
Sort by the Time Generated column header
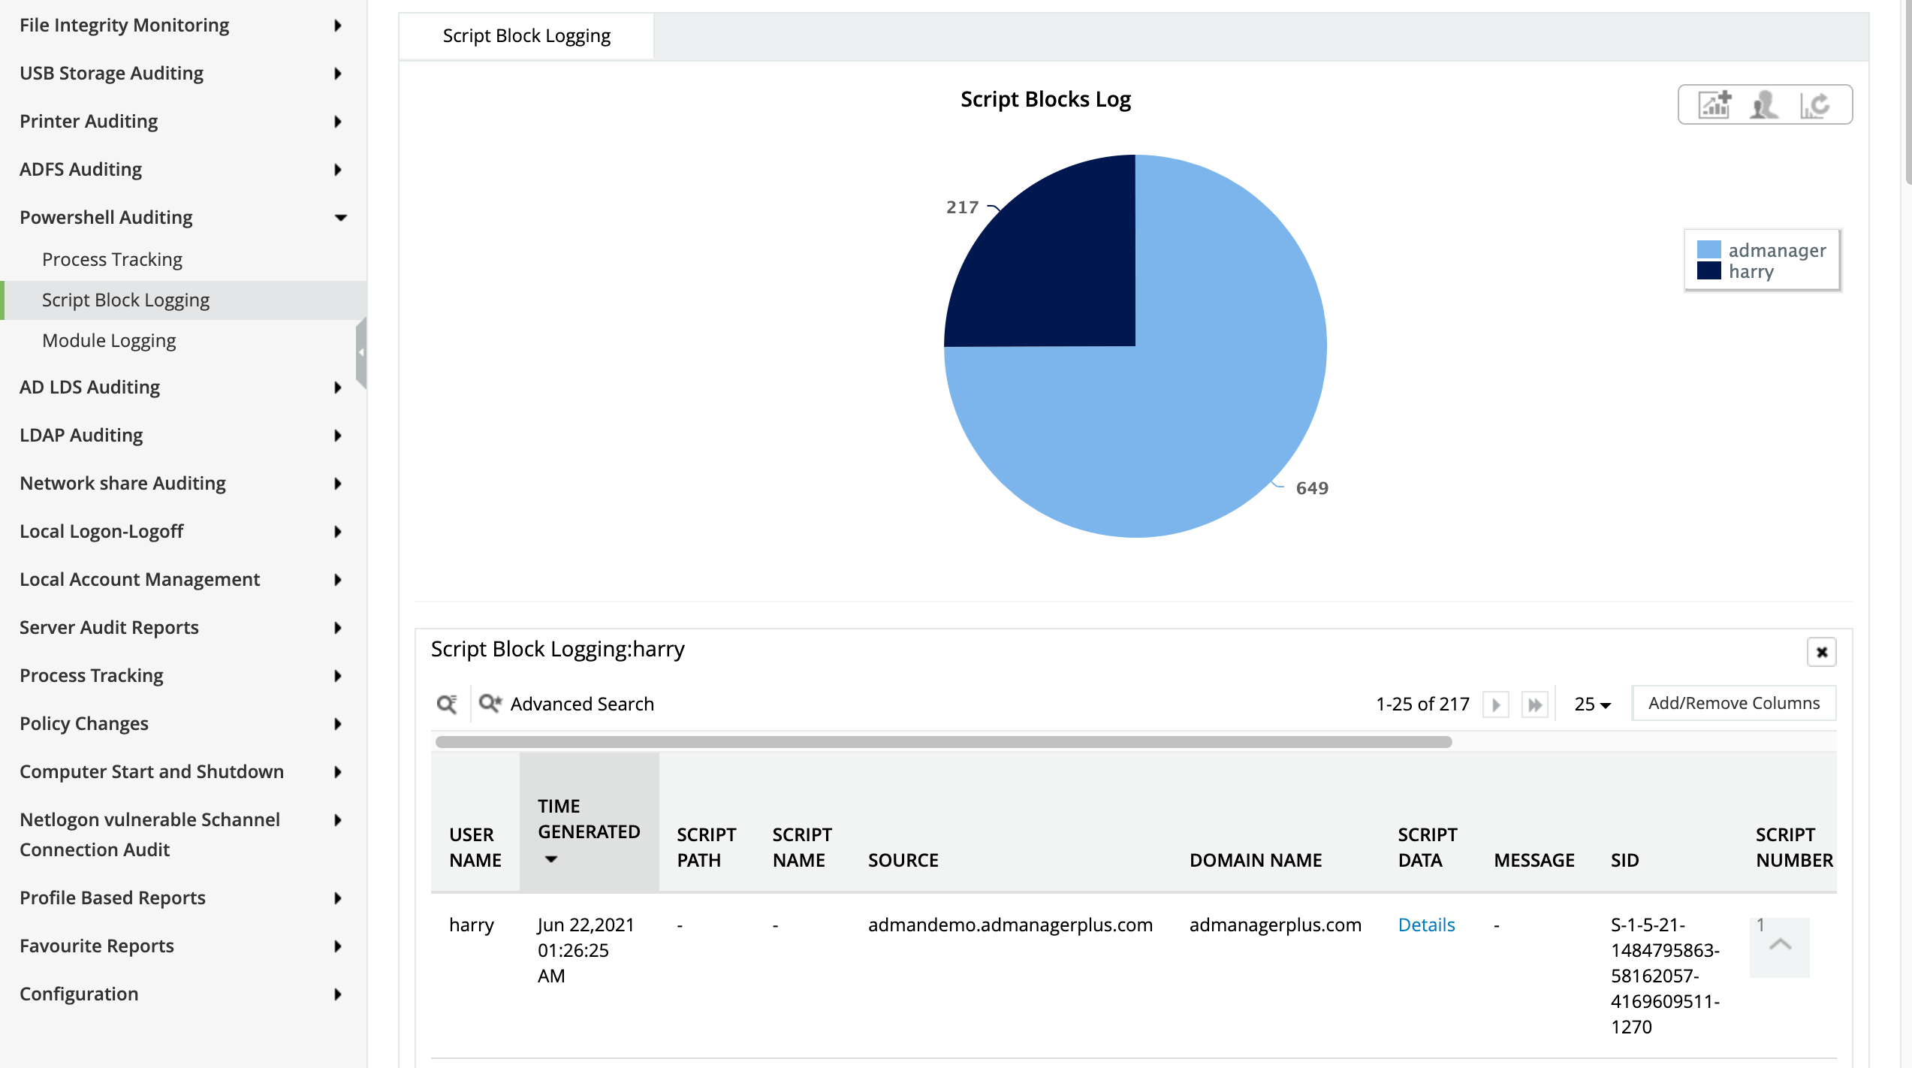588,831
